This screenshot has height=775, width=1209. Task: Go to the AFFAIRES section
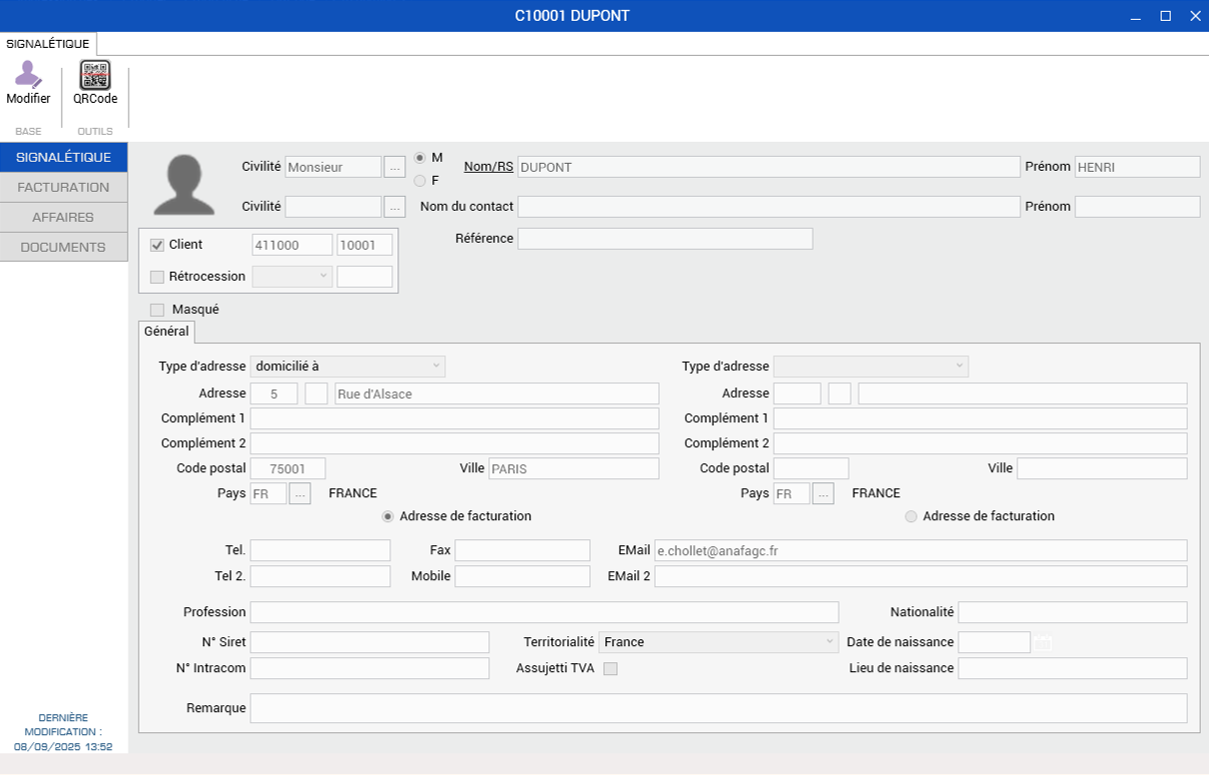(64, 217)
